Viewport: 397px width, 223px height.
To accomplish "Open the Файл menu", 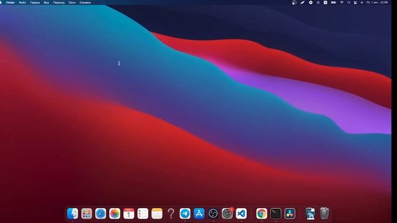I will (x=22, y=2).
